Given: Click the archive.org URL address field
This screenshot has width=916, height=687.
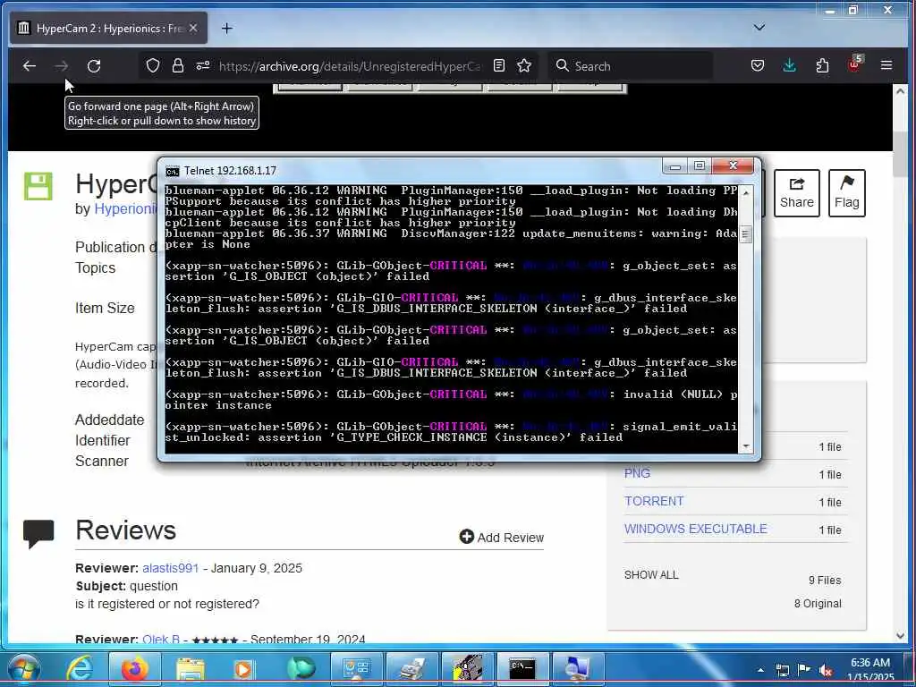Looking at the screenshot, I should (351, 66).
